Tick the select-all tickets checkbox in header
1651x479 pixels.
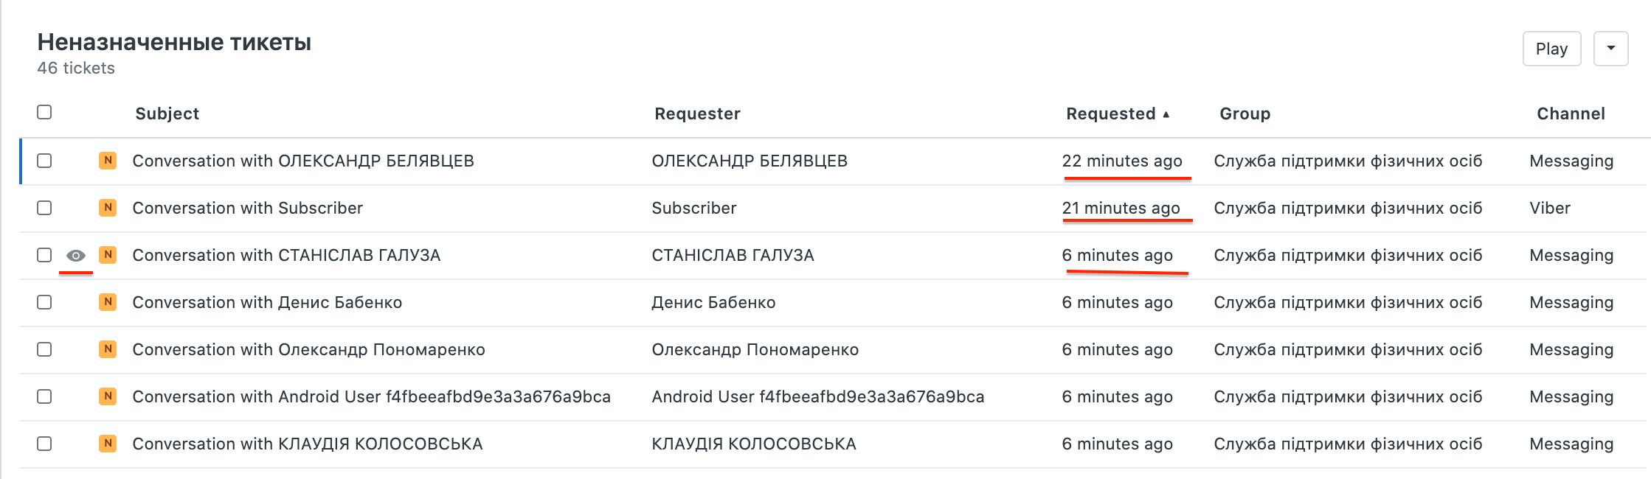point(44,112)
